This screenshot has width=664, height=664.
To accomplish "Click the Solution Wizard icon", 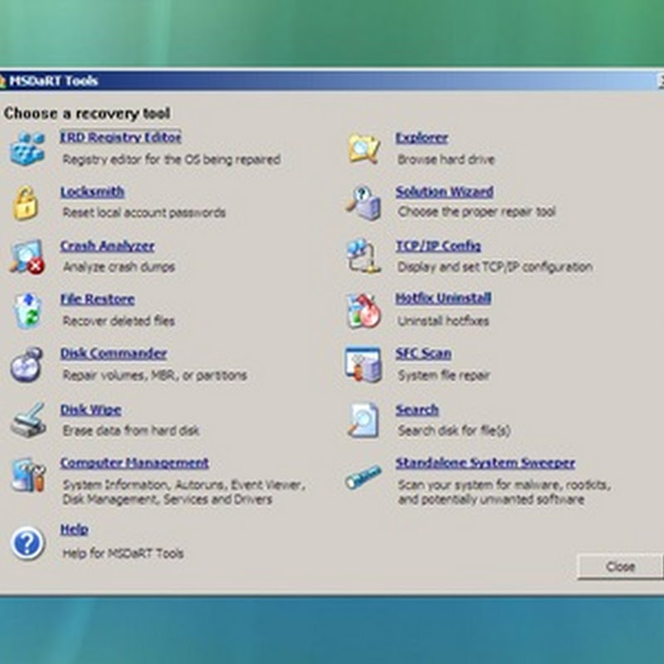I will pyautogui.click(x=364, y=203).
